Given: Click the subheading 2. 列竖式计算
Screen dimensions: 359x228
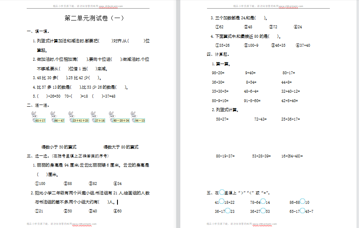Looking at the screenshot, I should click(x=225, y=110).
